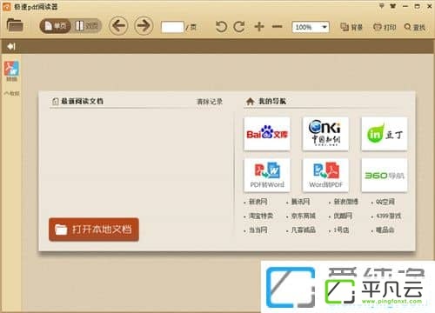Open the 4399游戏 link
435x313 pixels.
pyautogui.click(x=388, y=216)
